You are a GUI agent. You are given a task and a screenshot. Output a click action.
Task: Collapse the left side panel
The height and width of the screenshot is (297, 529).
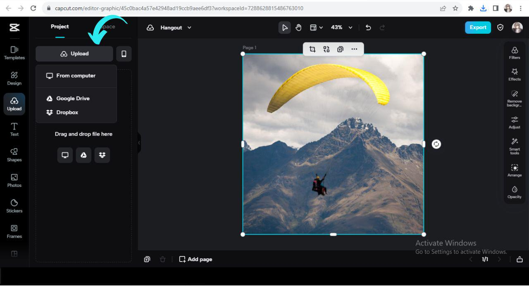[x=139, y=143]
